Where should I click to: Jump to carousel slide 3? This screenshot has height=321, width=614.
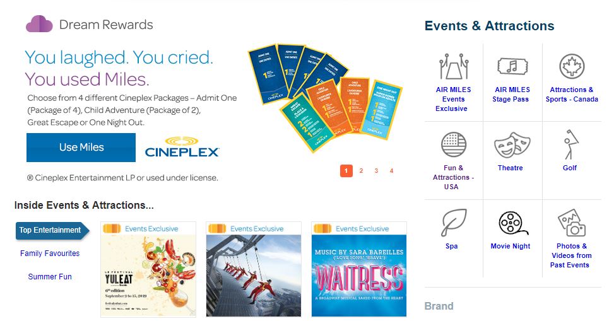coord(376,171)
